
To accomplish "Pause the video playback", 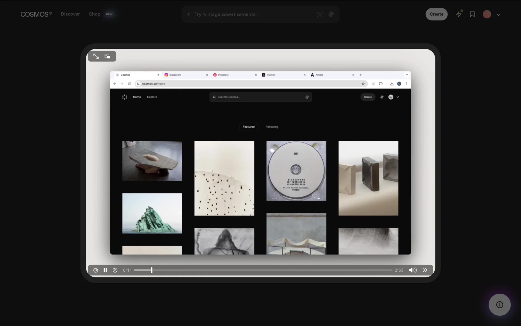I will [x=105, y=270].
